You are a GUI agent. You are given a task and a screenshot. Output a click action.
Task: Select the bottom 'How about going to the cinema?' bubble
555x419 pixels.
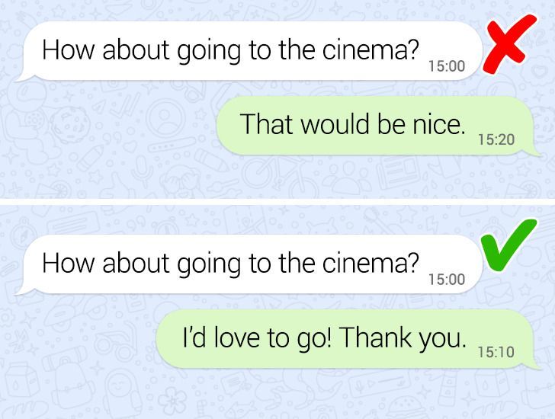249,264
